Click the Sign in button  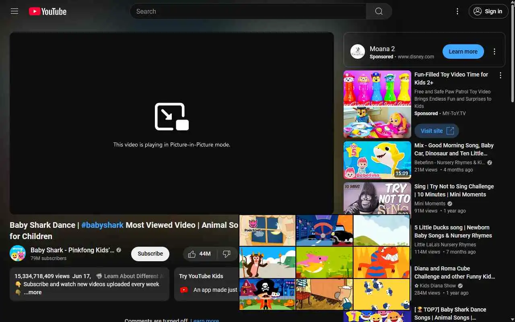point(488,11)
